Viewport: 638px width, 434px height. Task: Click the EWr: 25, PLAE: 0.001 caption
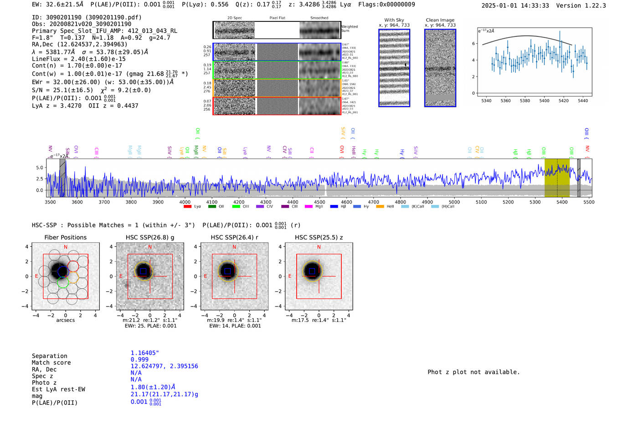click(x=150, y=326)
